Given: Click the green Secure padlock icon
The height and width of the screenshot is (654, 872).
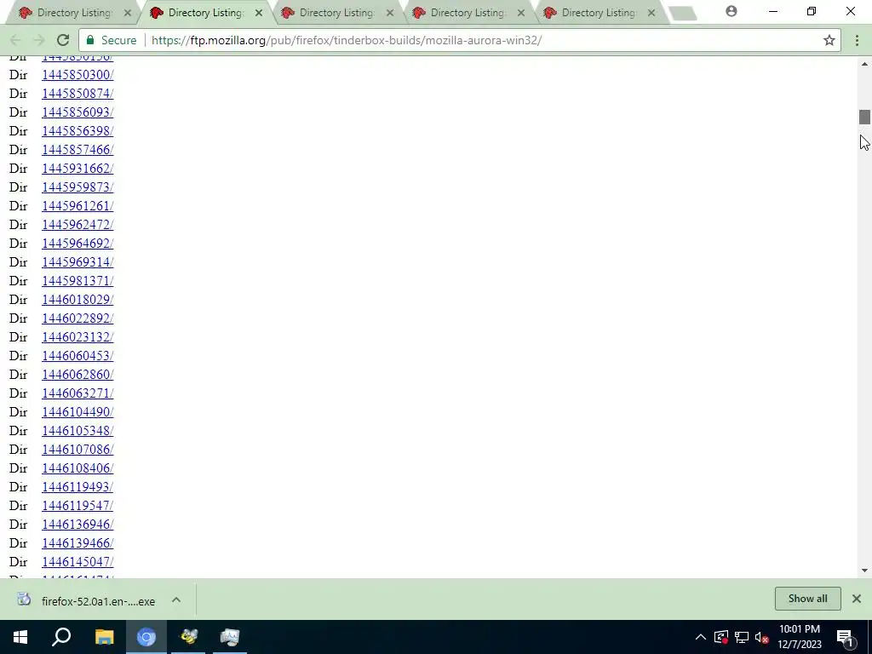Looking at the screenshot, I should [x=90, y=40].
